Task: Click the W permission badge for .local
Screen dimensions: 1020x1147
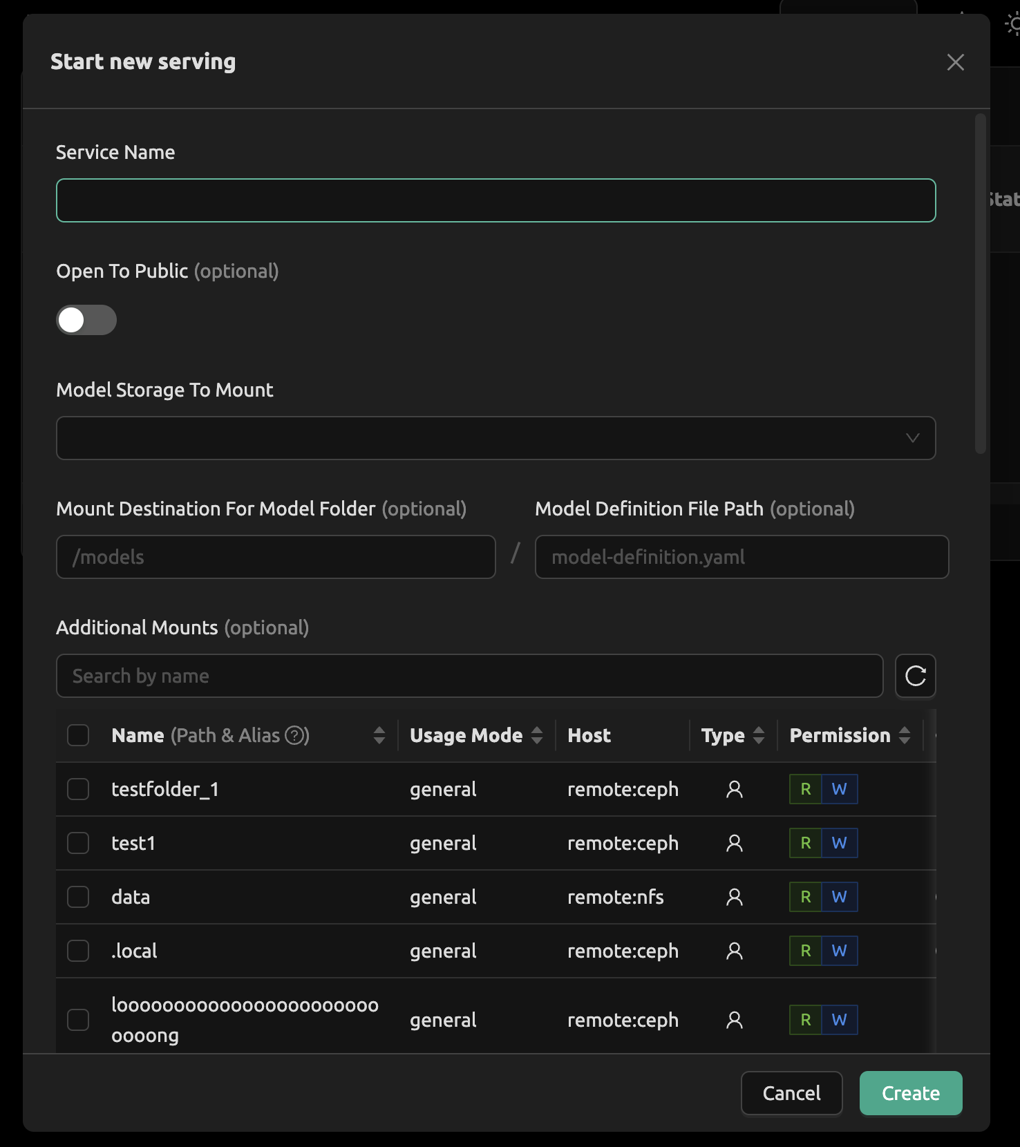Action: [x=840, y=951]
